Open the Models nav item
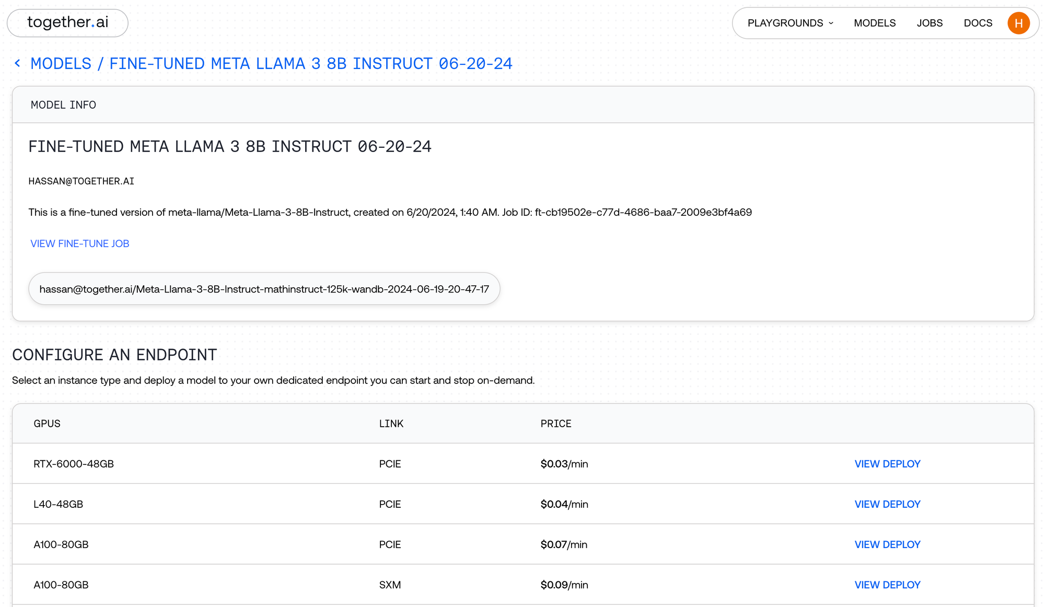 point(875,23)
